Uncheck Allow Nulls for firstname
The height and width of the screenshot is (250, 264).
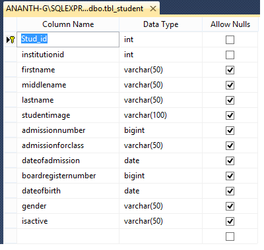(230, 70)
